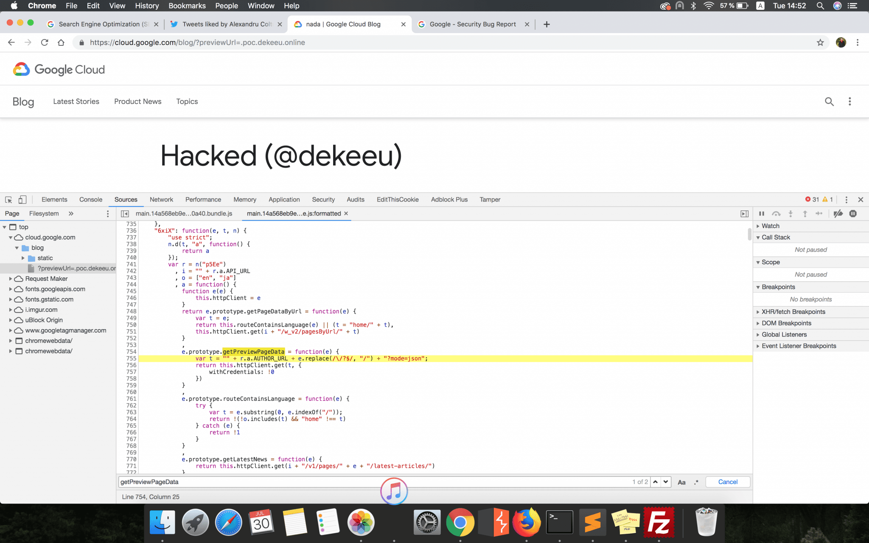The width and height of the screenshot is (869, 543).
Task: Open Bookmarks menu in menu bar
Action: click(x=187, y=6)
